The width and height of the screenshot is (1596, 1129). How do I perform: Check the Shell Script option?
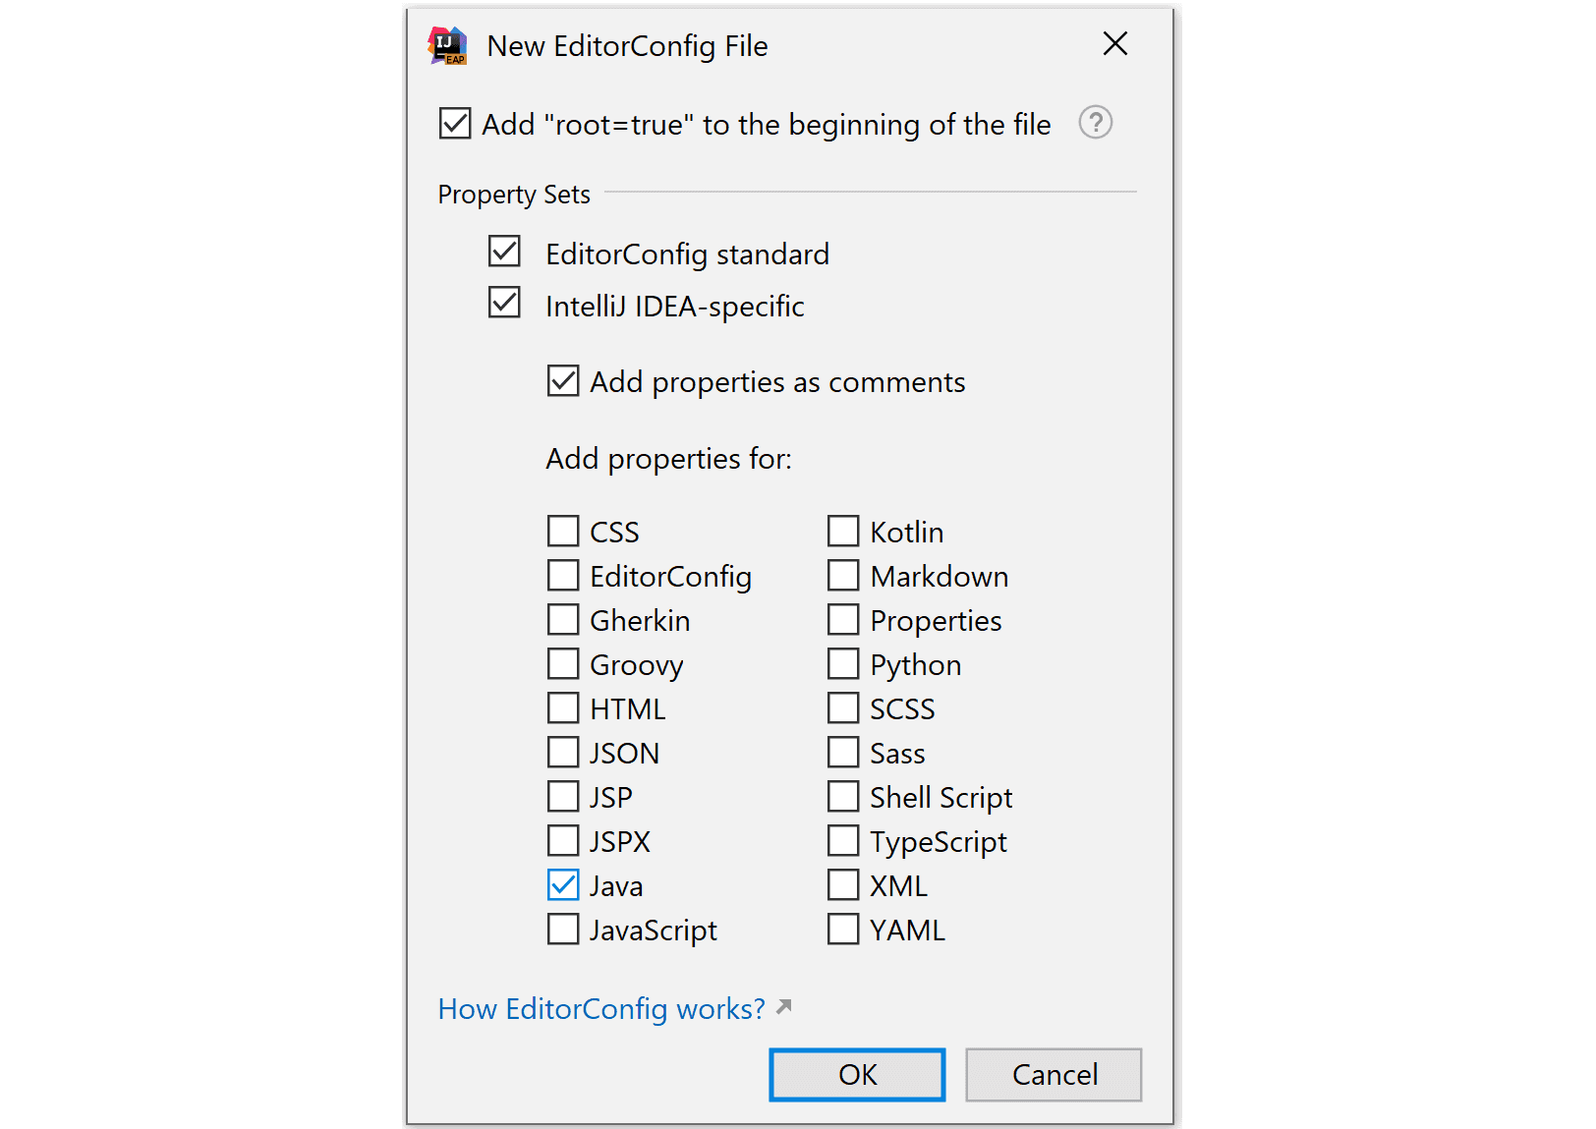point(843,797)
